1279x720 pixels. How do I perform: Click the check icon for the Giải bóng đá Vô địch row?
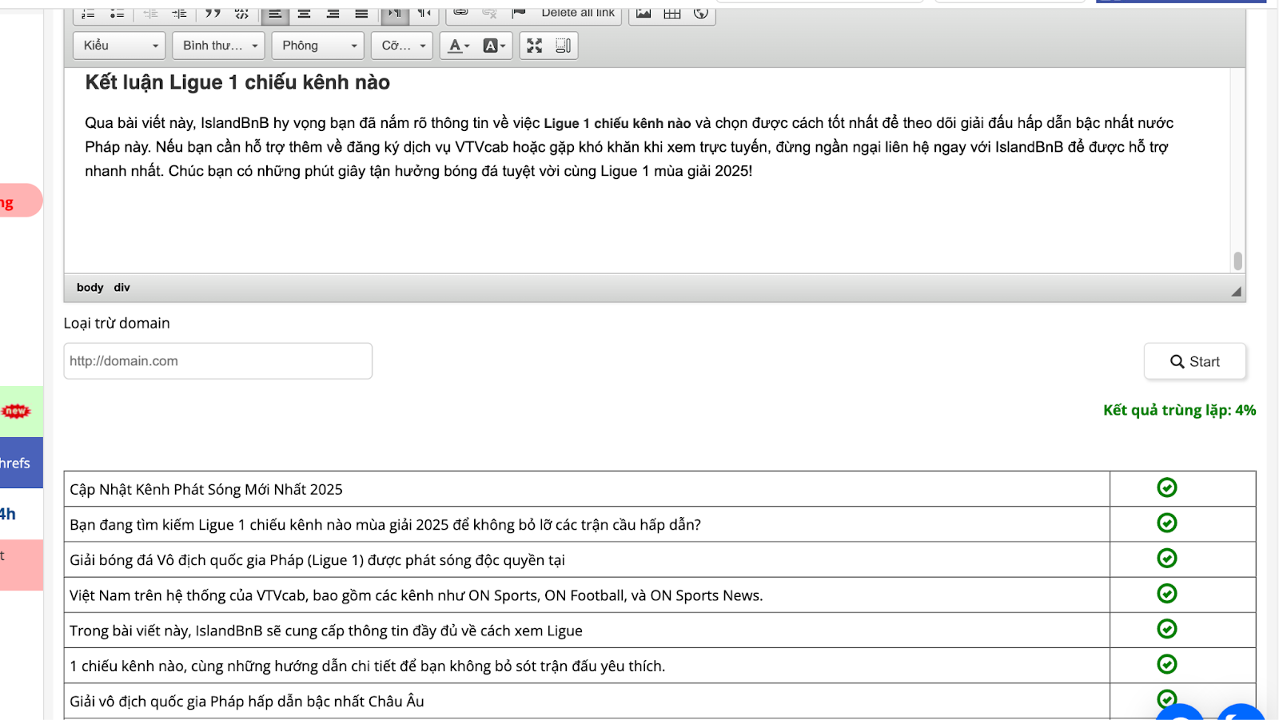pos(1167,558)
